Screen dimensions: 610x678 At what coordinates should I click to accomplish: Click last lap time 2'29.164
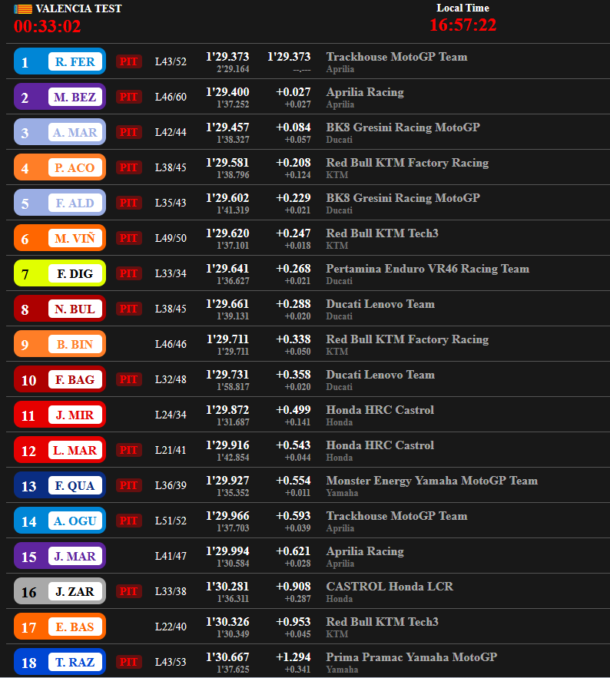[234, 69]
